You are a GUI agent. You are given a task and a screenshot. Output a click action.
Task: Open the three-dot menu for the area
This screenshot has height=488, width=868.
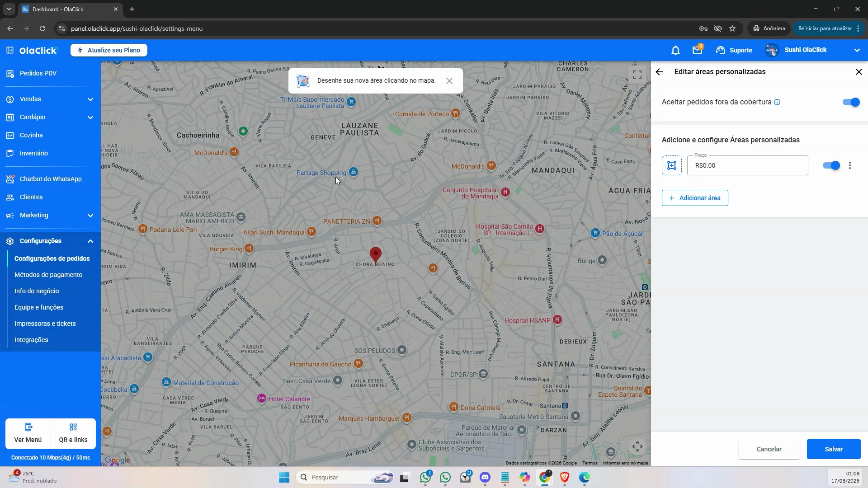pyautogui.click(x=850, y=165)
